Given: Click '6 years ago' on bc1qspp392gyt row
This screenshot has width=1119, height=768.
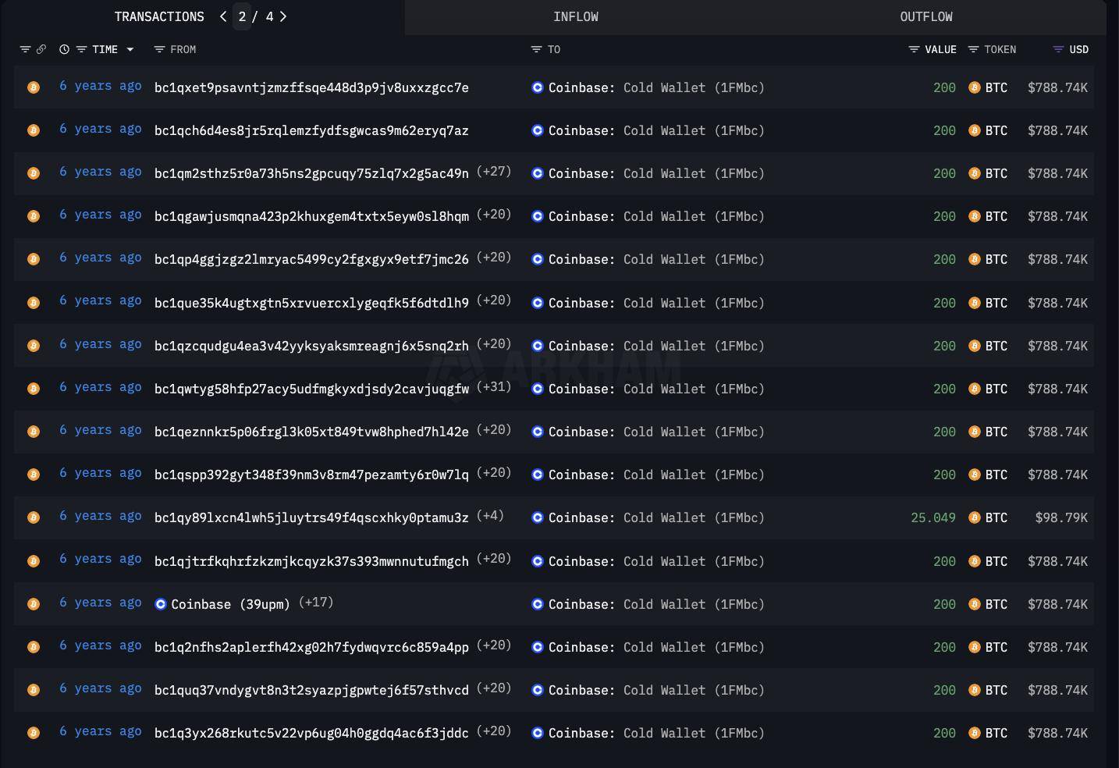Looking at the screenshot, I should pos(101,473).
